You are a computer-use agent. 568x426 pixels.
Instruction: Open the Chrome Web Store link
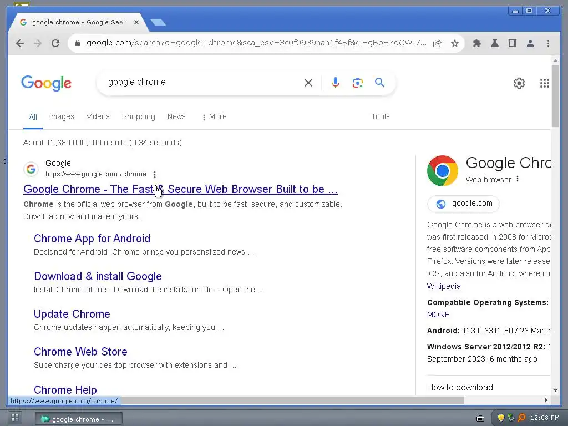(x=80, y=351)
